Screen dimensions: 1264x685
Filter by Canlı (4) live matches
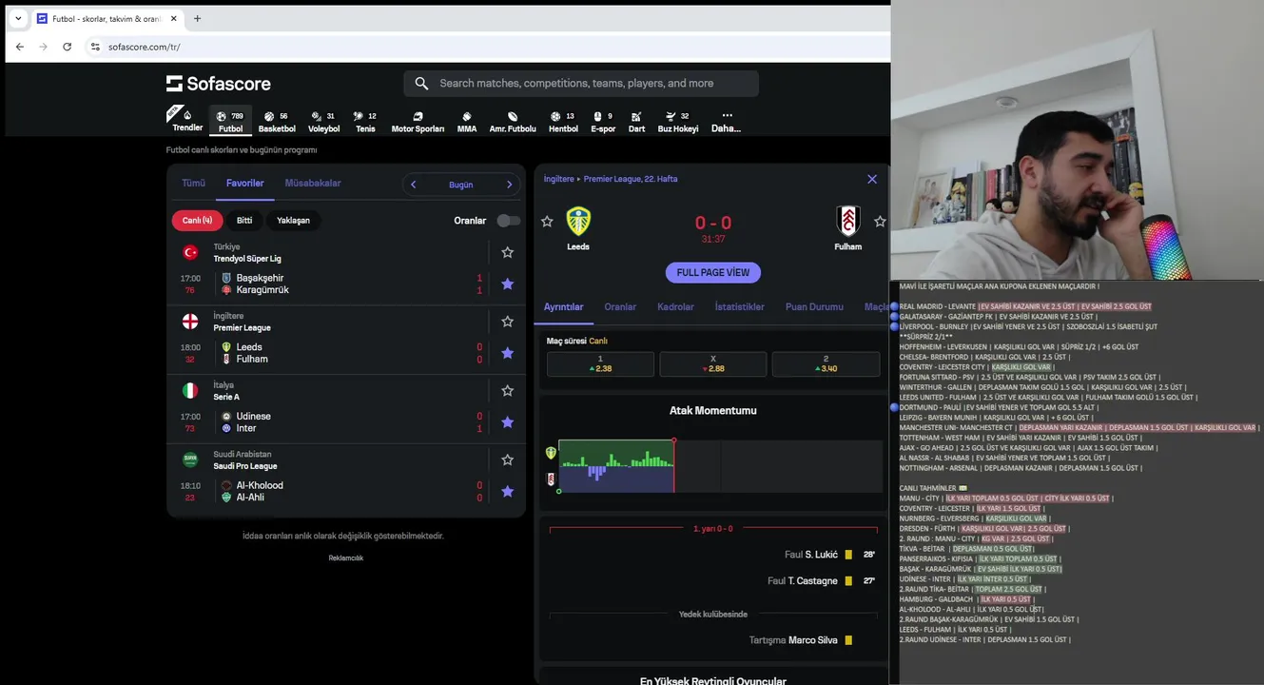point(198,220)
